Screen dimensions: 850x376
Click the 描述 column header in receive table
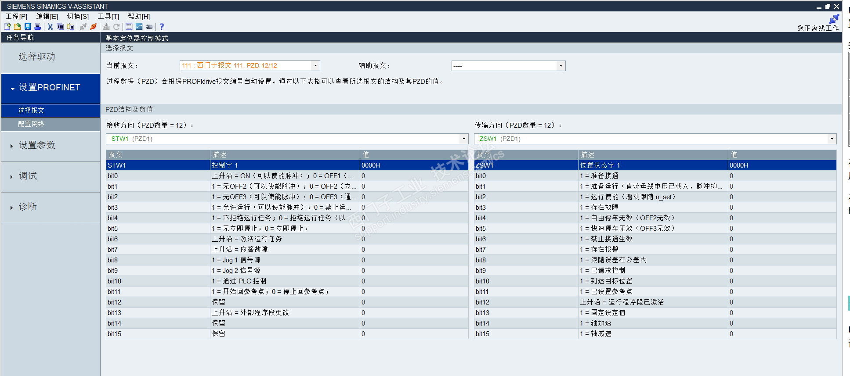(x=285, y=155)
